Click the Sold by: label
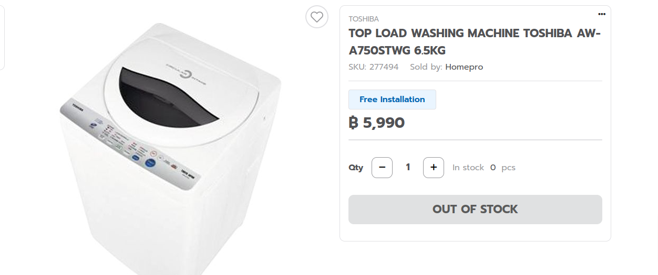Image resolution: width=658 pixels, height=275 pixels. [x=426, y=67]
